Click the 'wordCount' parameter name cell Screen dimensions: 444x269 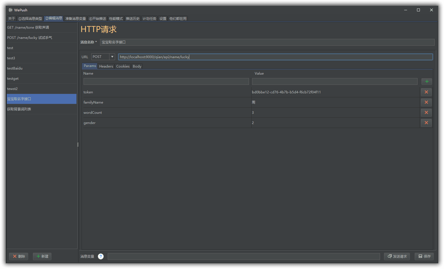point(167,113)
